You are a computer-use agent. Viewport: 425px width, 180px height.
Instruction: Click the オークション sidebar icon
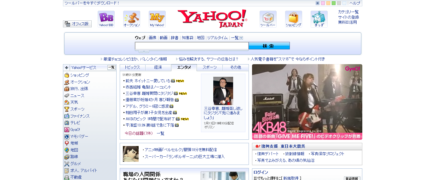click(x=67, y=82)
